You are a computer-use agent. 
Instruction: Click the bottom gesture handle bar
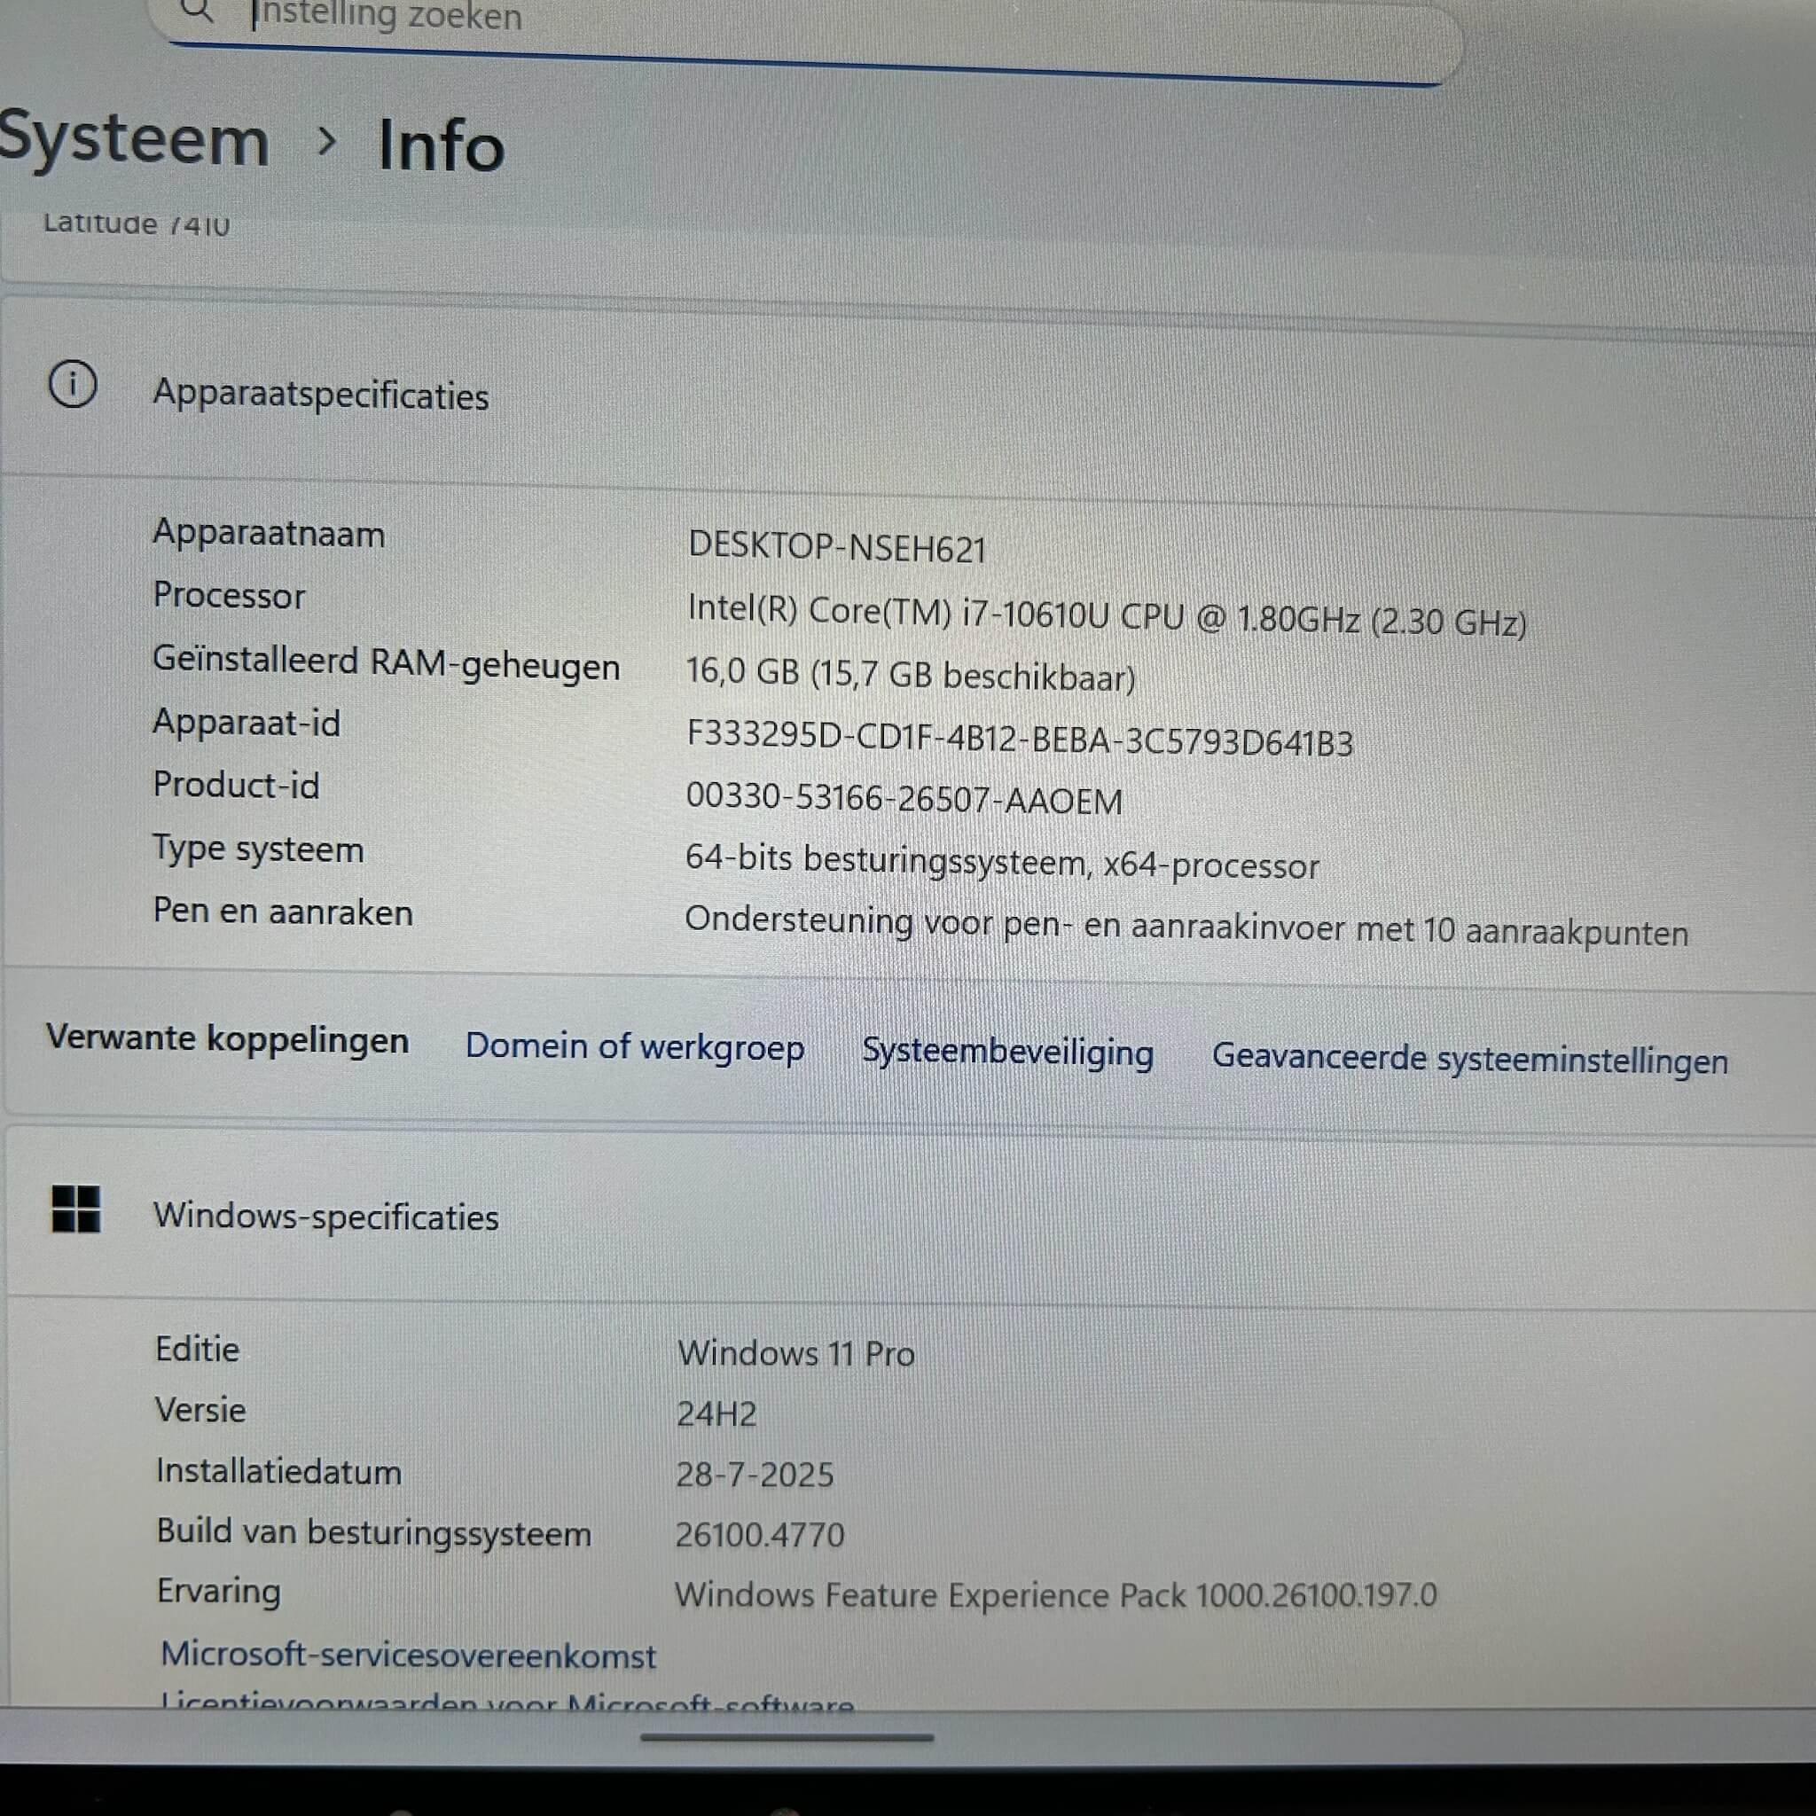(787, 1738)
